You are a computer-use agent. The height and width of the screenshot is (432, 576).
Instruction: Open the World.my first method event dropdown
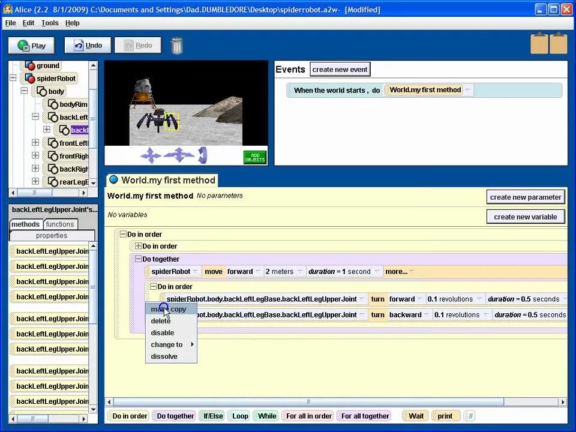pyautogui.click(x=468, y=90)
